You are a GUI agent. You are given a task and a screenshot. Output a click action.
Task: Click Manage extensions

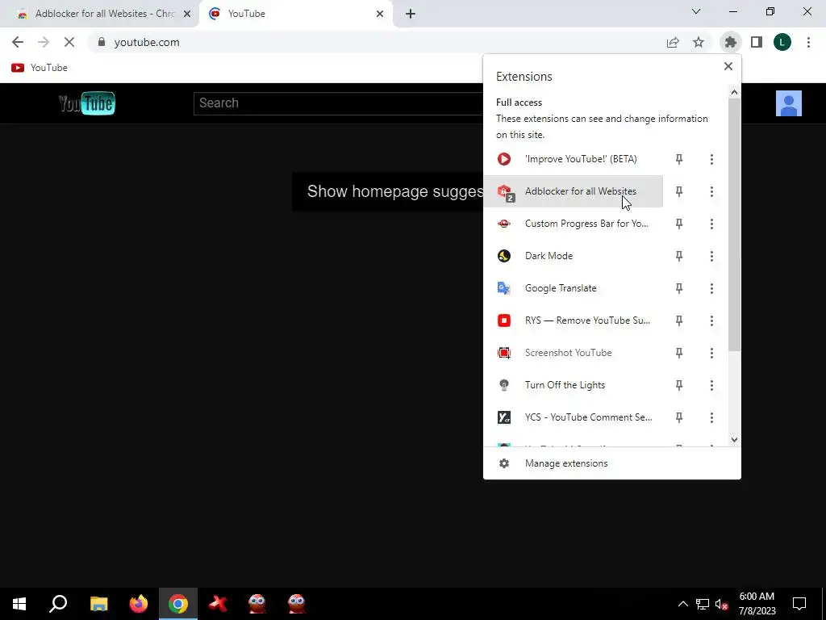612,463
